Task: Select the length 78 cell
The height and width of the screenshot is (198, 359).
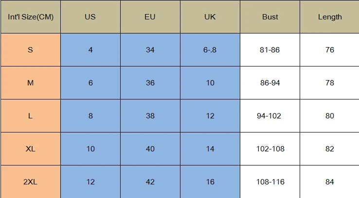Action: [x=329, y=82]
